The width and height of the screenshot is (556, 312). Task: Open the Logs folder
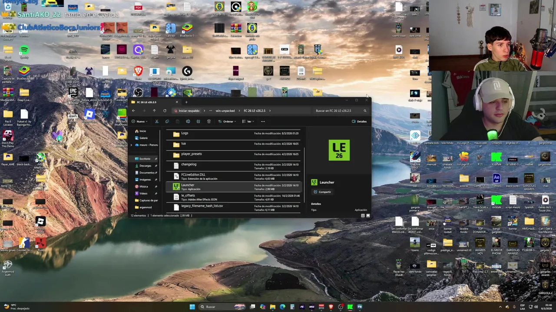click(233, 135)
